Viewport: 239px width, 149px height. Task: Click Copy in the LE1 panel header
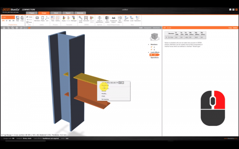pyautogui.click(x=230, y=28)
